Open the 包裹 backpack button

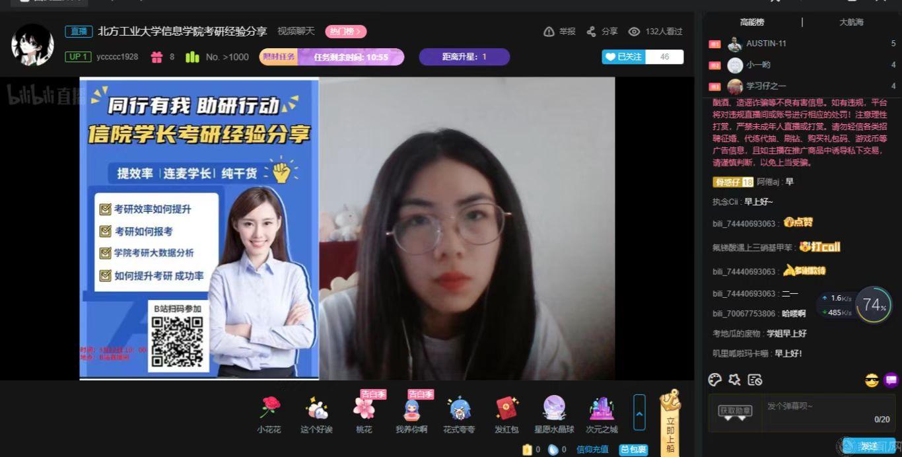tap(633, 450)
